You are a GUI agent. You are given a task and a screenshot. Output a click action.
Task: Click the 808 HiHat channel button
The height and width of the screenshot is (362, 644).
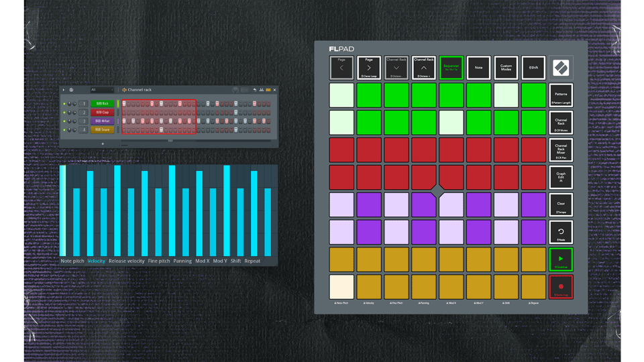[102, 121]
